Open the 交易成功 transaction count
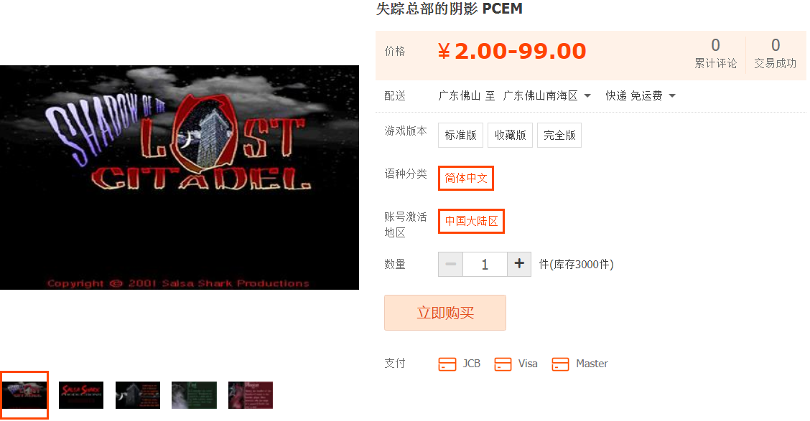This screenshot has width=810, height=421. tap(775, 53)
